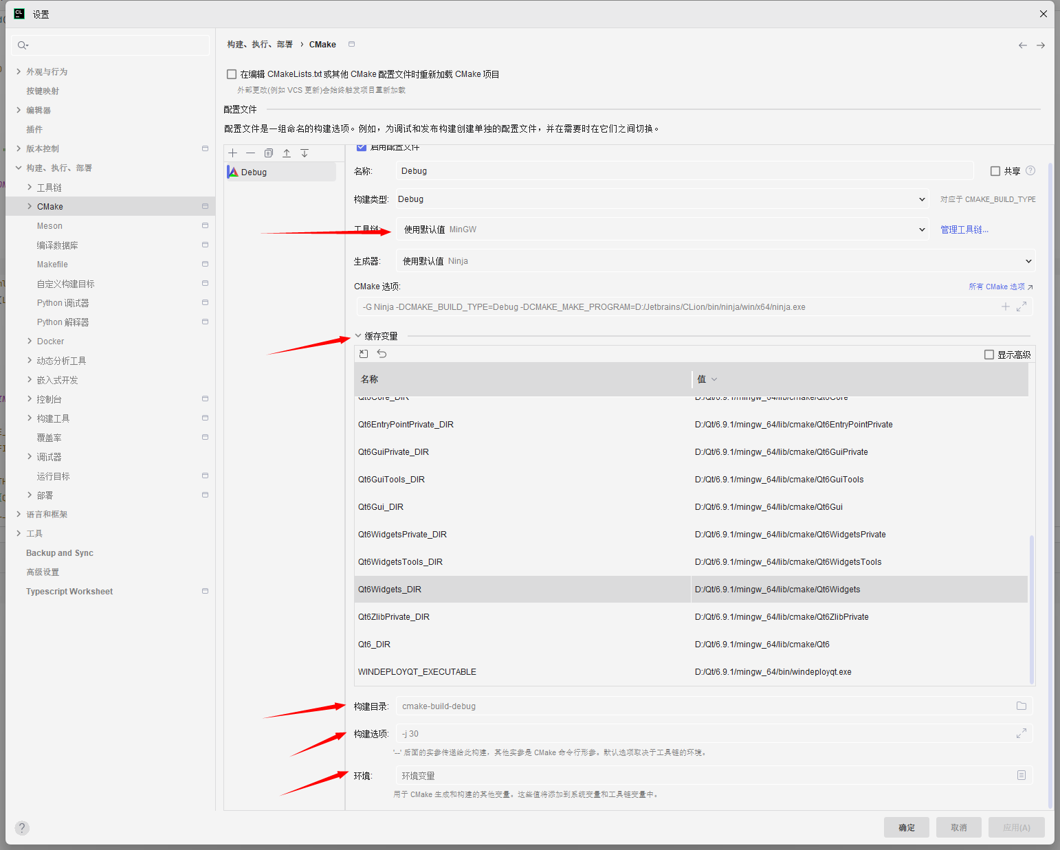Collapse the 构建、执行、部署 tree node
The image size is (1060, 850).
click(19, 168)
